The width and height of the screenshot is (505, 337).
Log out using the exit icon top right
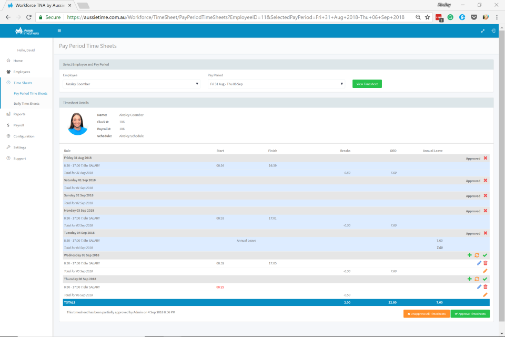click(493, 31)
